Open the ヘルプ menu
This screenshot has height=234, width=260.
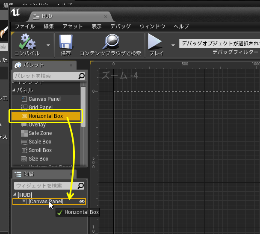point(181,26)
